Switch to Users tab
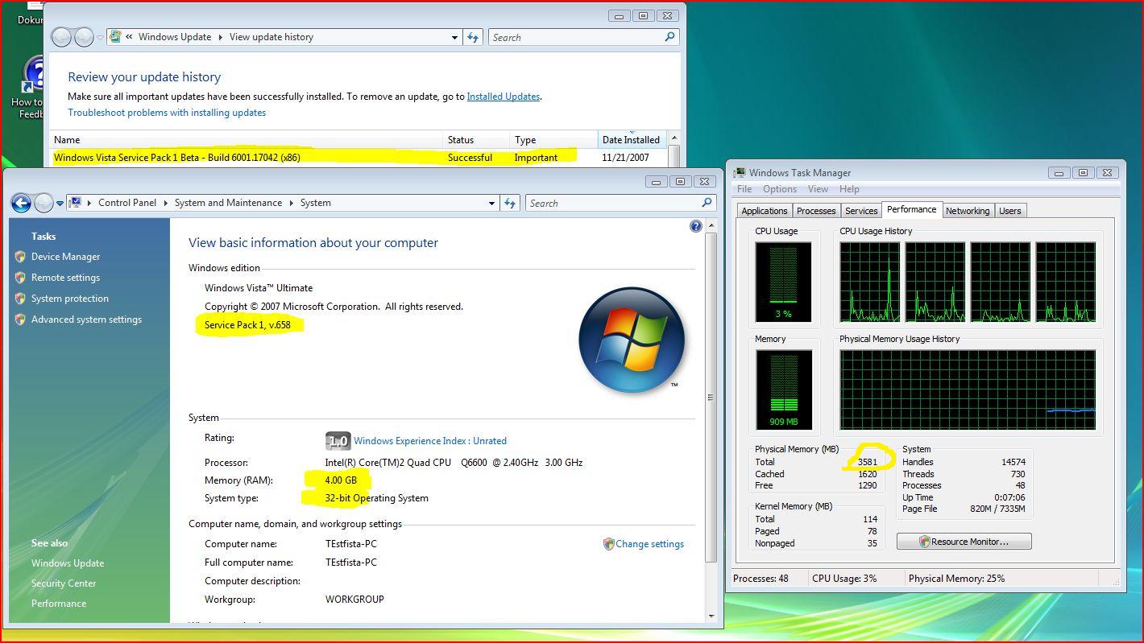 click(1009, 211)
